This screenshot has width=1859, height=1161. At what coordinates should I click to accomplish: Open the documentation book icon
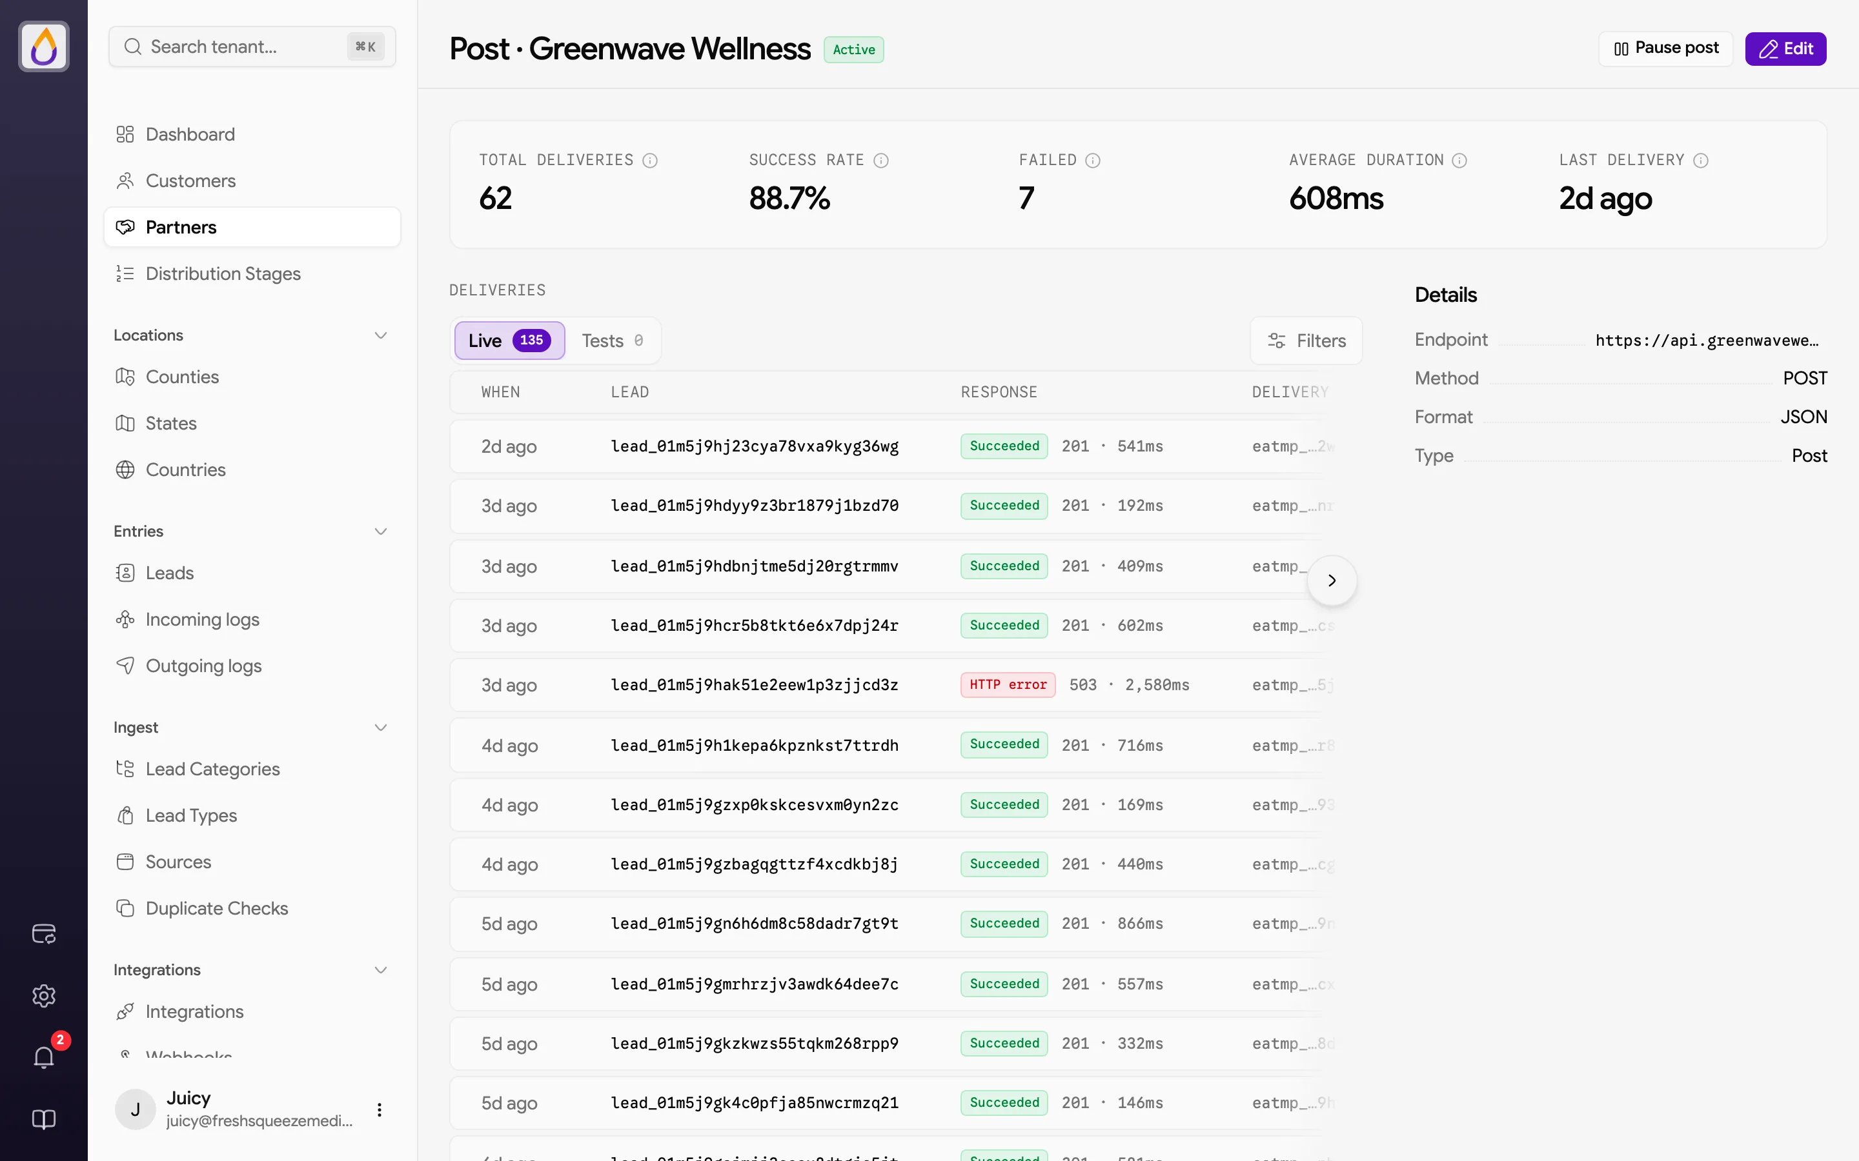(x=44, y=1120)
